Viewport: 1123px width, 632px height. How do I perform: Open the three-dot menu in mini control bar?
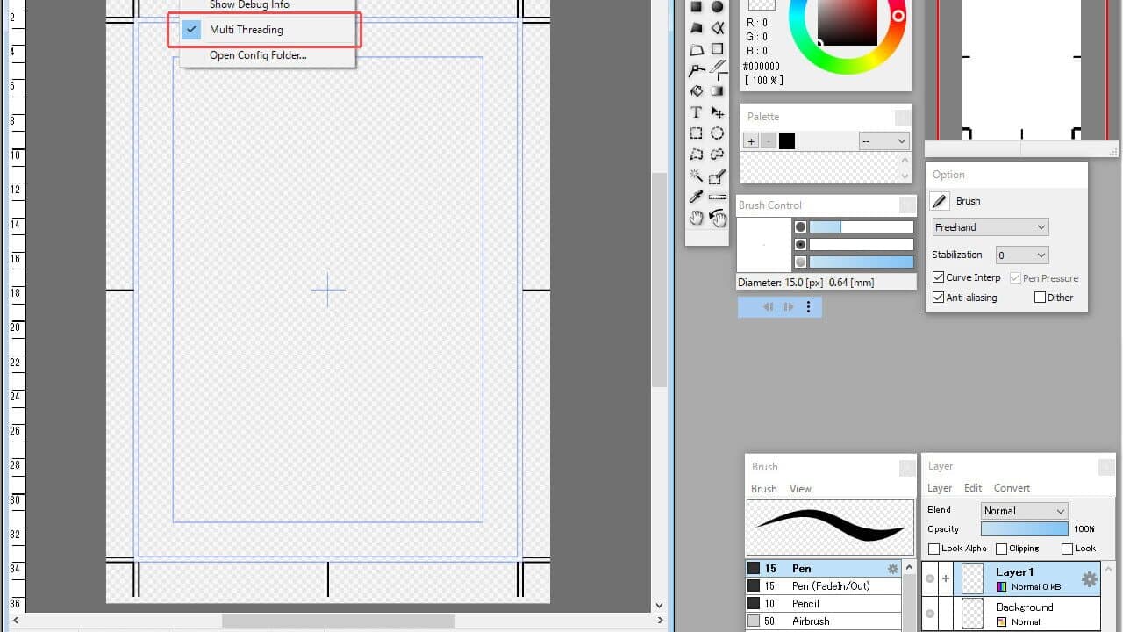click(x=808, y=306)
